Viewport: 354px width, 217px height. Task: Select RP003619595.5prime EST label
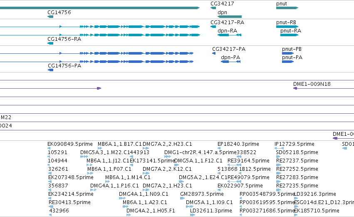267,202
